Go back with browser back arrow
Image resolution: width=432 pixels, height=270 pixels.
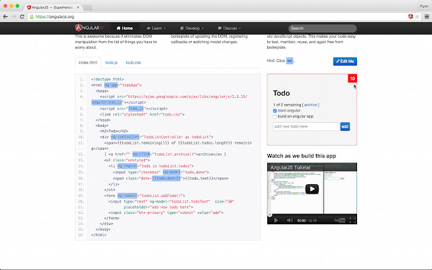[7, 15]
